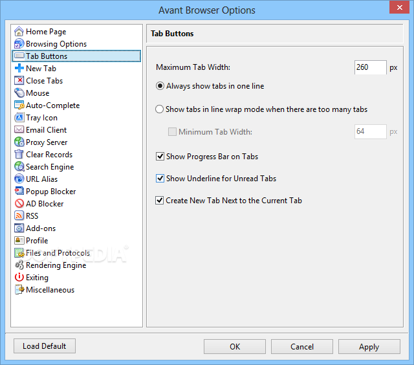Toggle the Minimum Tab Width checkbox

172,131
